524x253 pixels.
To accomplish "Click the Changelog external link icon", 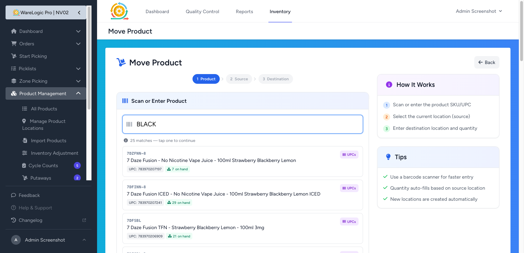I will point(84,220).
